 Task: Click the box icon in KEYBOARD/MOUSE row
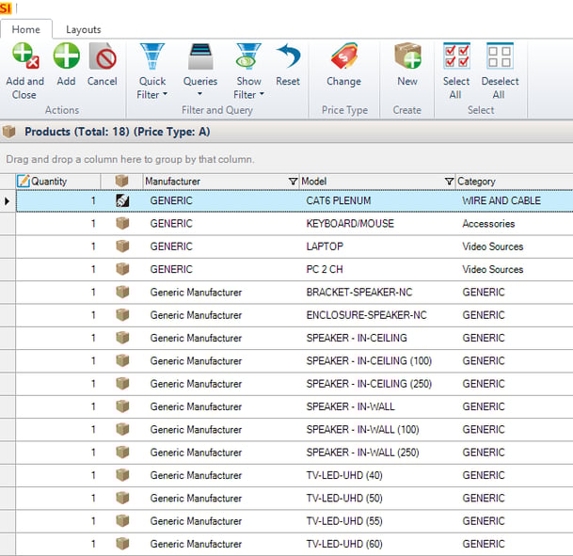(x=122, y=223)
